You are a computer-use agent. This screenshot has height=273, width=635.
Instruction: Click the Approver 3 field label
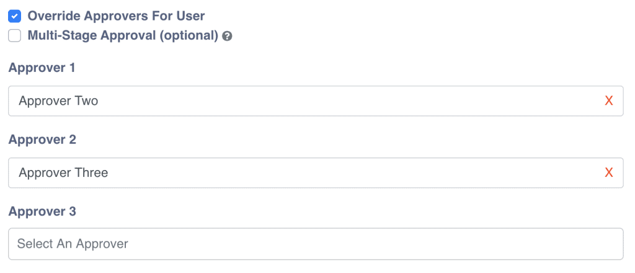[42, 212]
